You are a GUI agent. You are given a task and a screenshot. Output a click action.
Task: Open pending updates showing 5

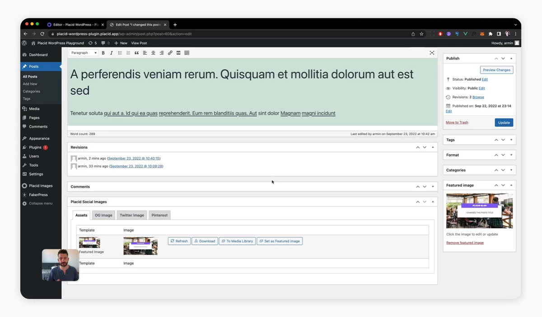click(x=93, y=43)
